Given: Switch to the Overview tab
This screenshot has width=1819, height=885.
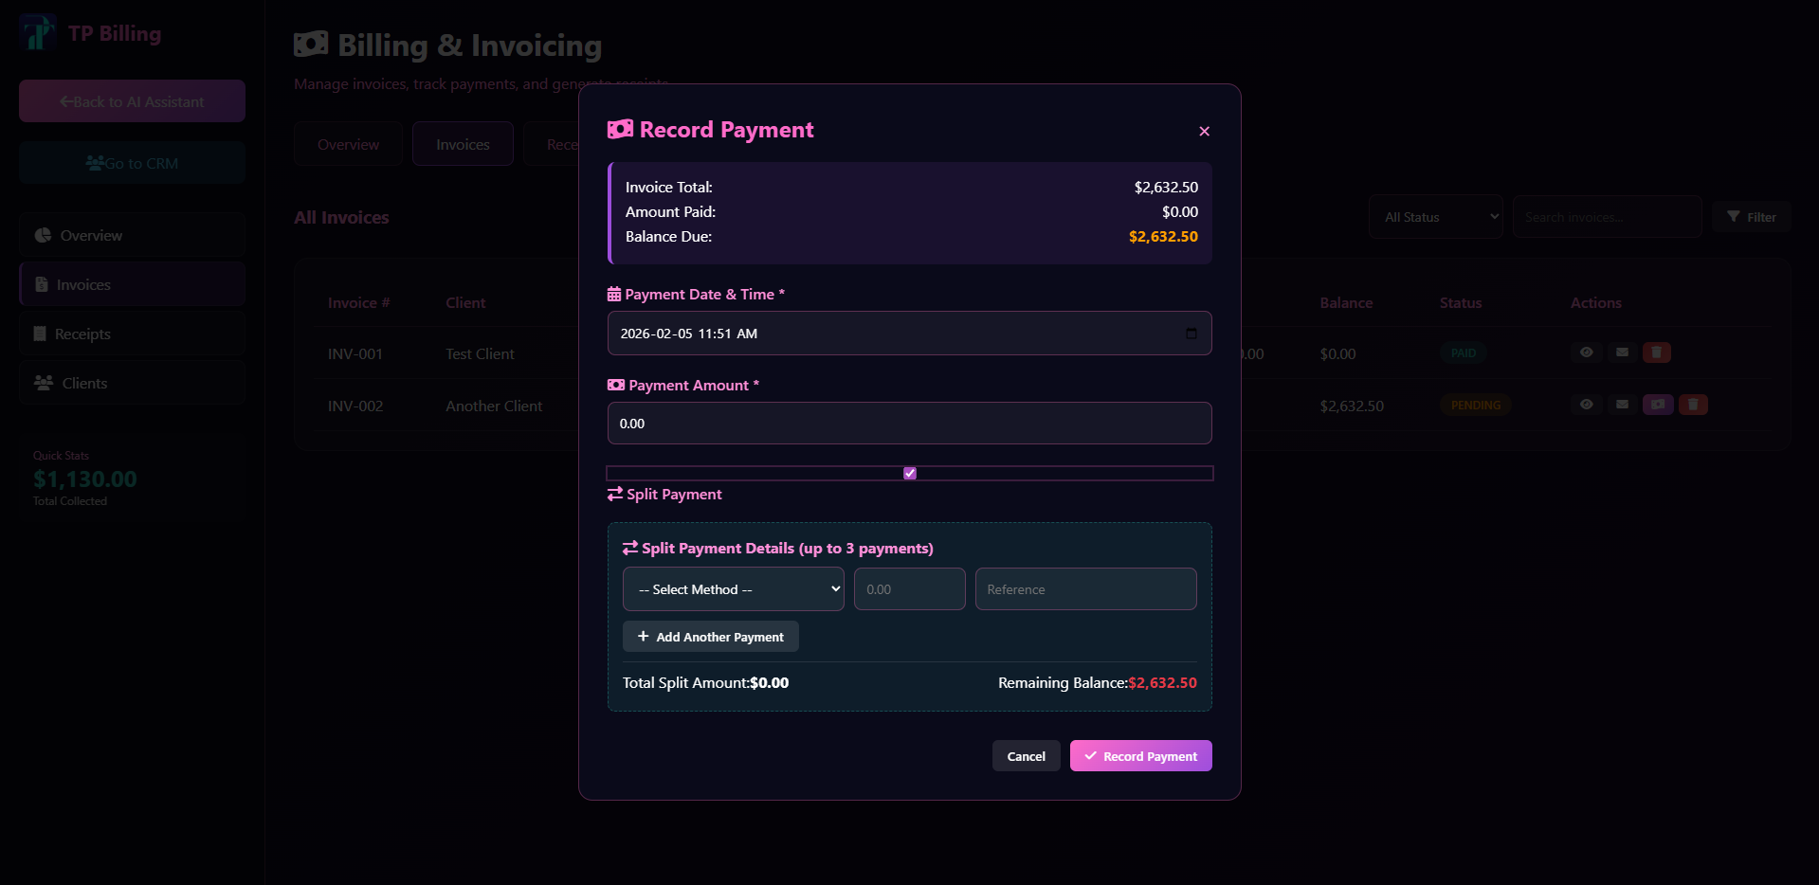Looking at the screenshot, I should [x=347, y=143].
